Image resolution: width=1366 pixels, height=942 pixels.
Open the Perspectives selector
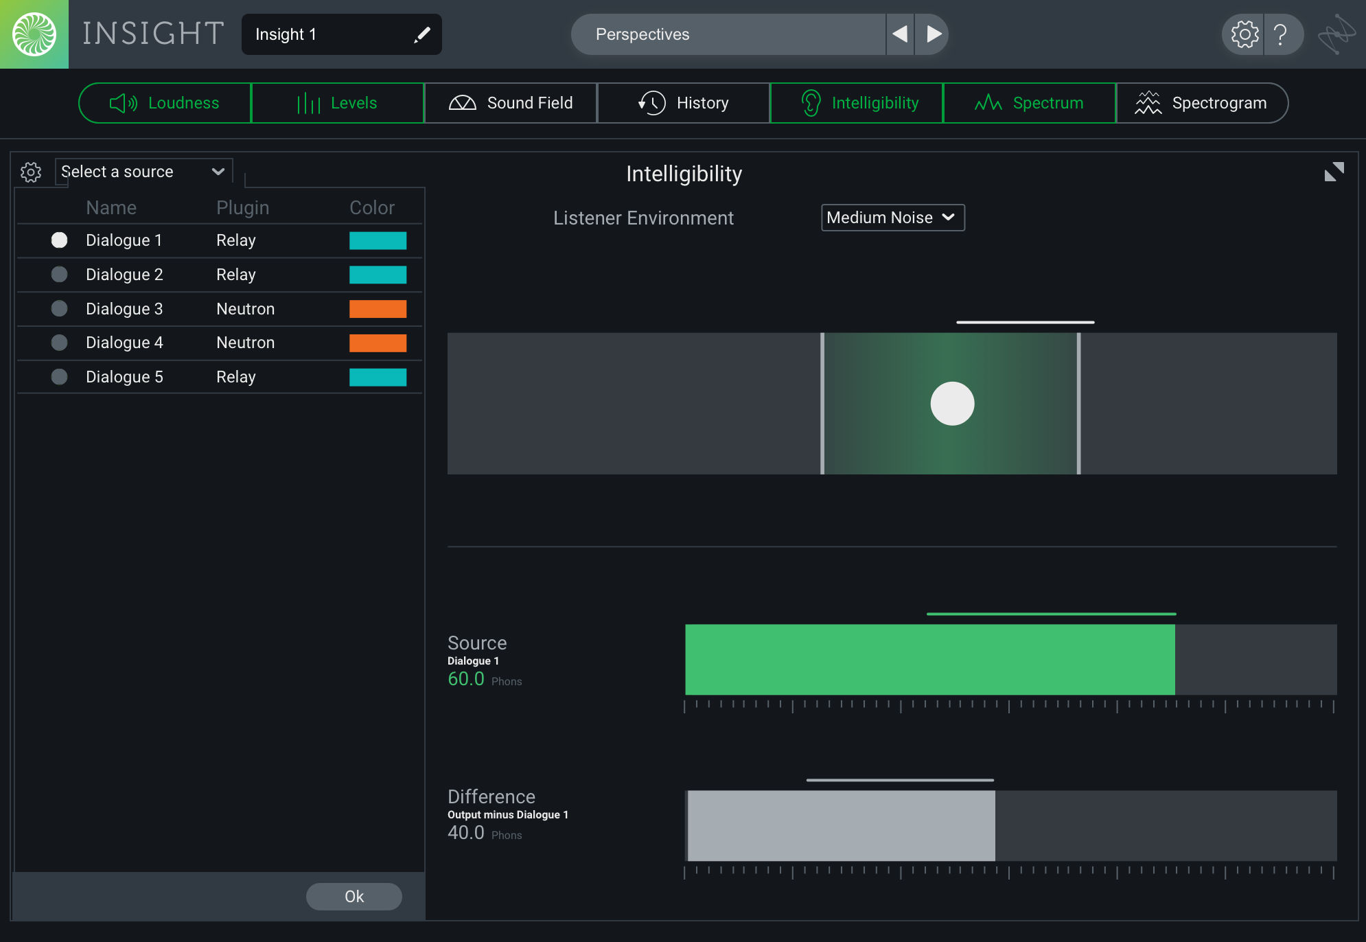(x=728, y=34)
